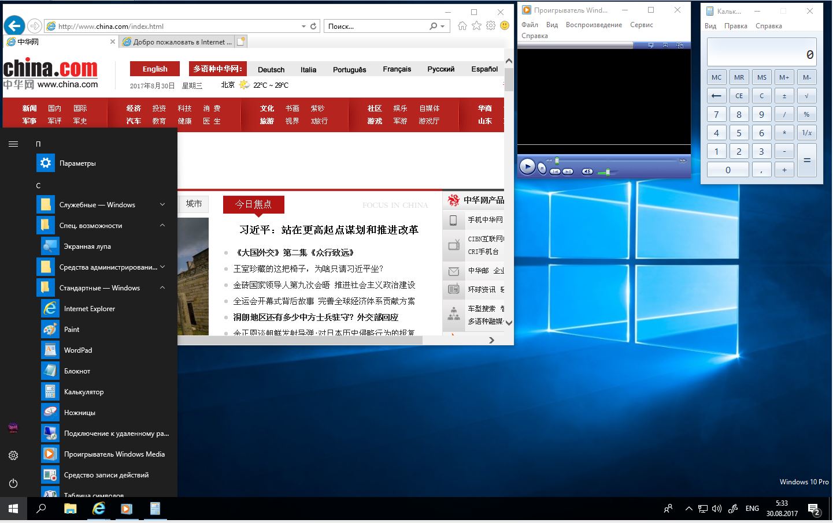Open Internet Explorer from Start list
The height and width of the screenshot is (523, 833).
(x=89, y=309)
